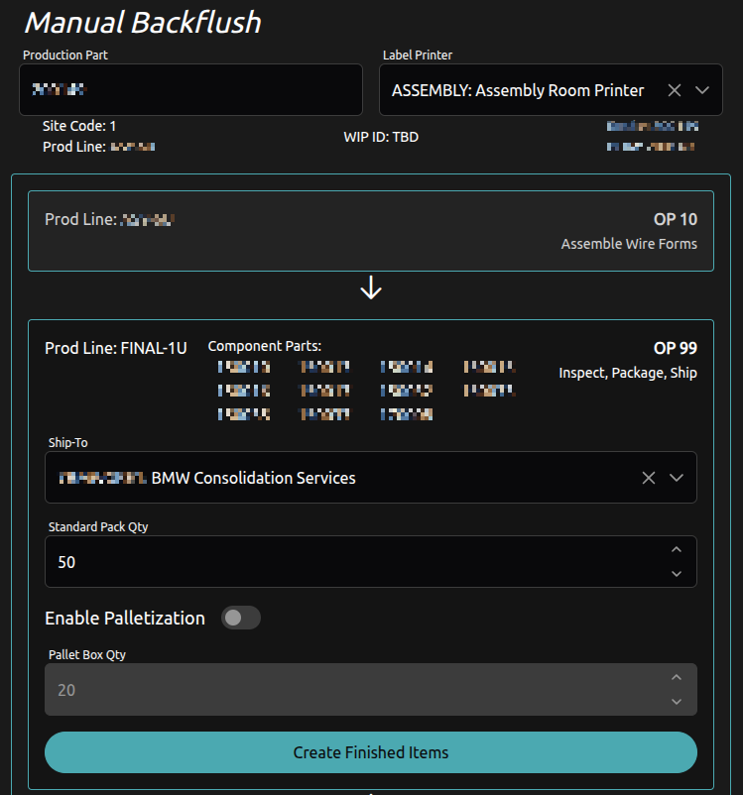Click the Manual Backflush title
743x795 pixels.
(143, 23)
